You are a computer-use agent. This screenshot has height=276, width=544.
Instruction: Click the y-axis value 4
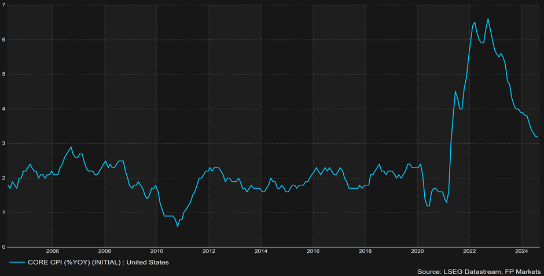pyautogui.click(x=3, y=109)
